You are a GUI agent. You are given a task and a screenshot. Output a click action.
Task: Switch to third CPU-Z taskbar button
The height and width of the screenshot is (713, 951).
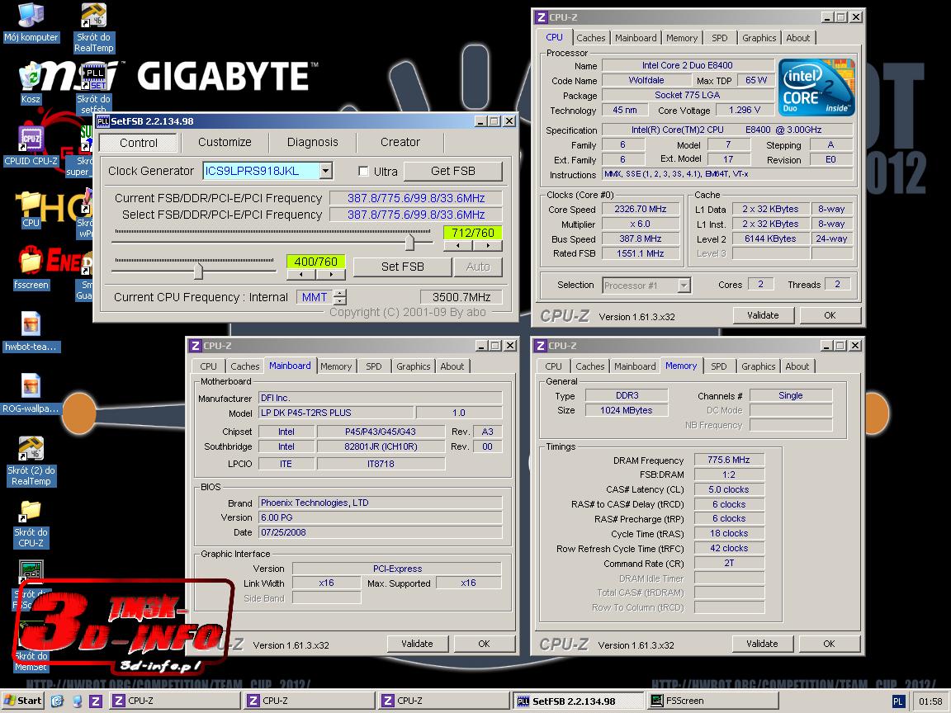pos(444,701)
